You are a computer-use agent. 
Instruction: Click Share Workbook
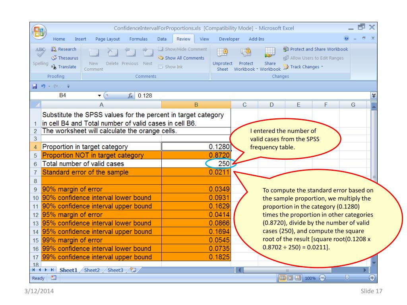pos(270,60)
